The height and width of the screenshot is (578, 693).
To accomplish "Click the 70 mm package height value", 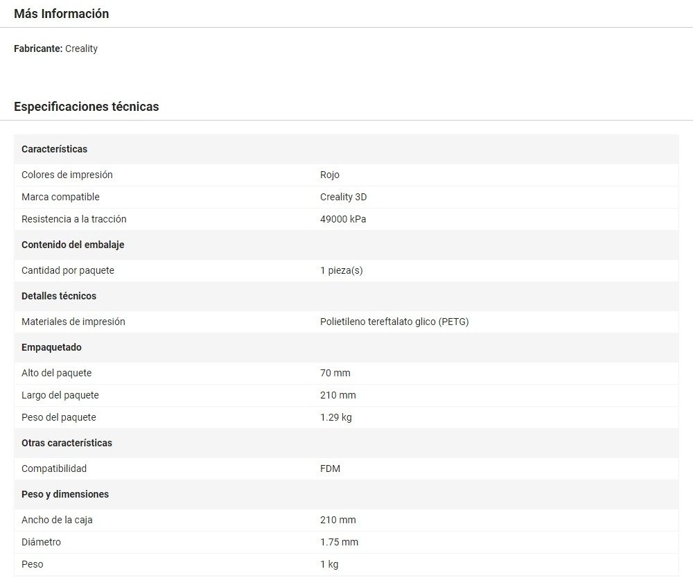I will [x=335, y=373].
